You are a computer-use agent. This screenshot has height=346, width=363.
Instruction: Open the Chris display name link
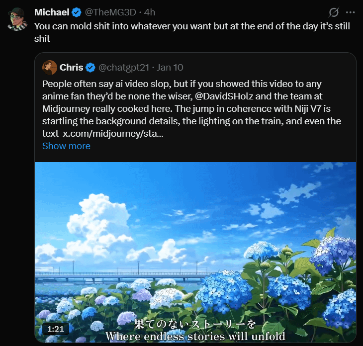[x=71, y=67]
